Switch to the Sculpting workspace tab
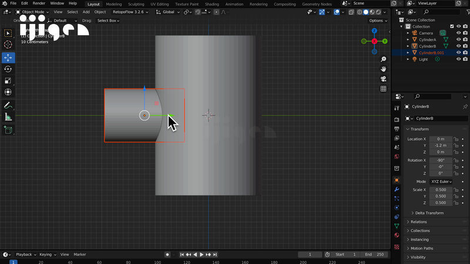Screen dimensions: 470x264 [136, 4]
